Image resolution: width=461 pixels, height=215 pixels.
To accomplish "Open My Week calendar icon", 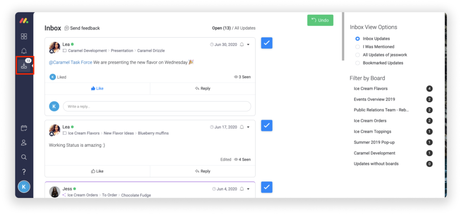I will 24,128.
